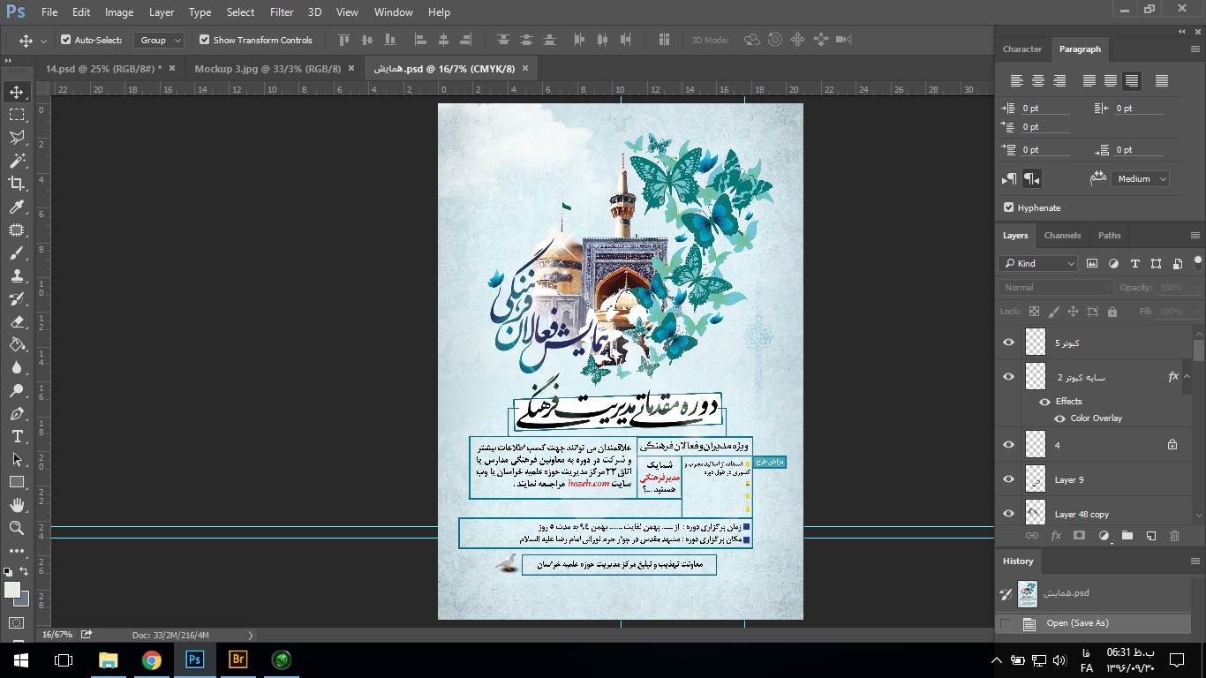Open the Auto-Select Group dropdown
This screenshot has height=678, width=1206.
tap(159, 40)
